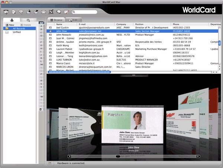Click the card flow slider thumb
This screenshot has width=223, height=168.
(x=118, y=156)
